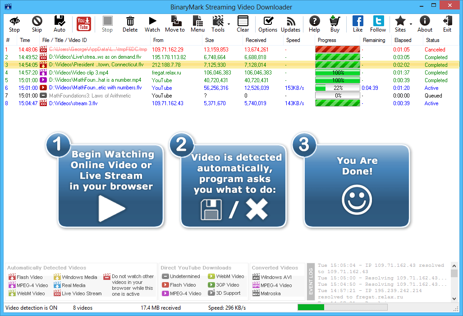Click event log scrollbar down arrow
Viewport: 463px width, 316px height.
454,298
